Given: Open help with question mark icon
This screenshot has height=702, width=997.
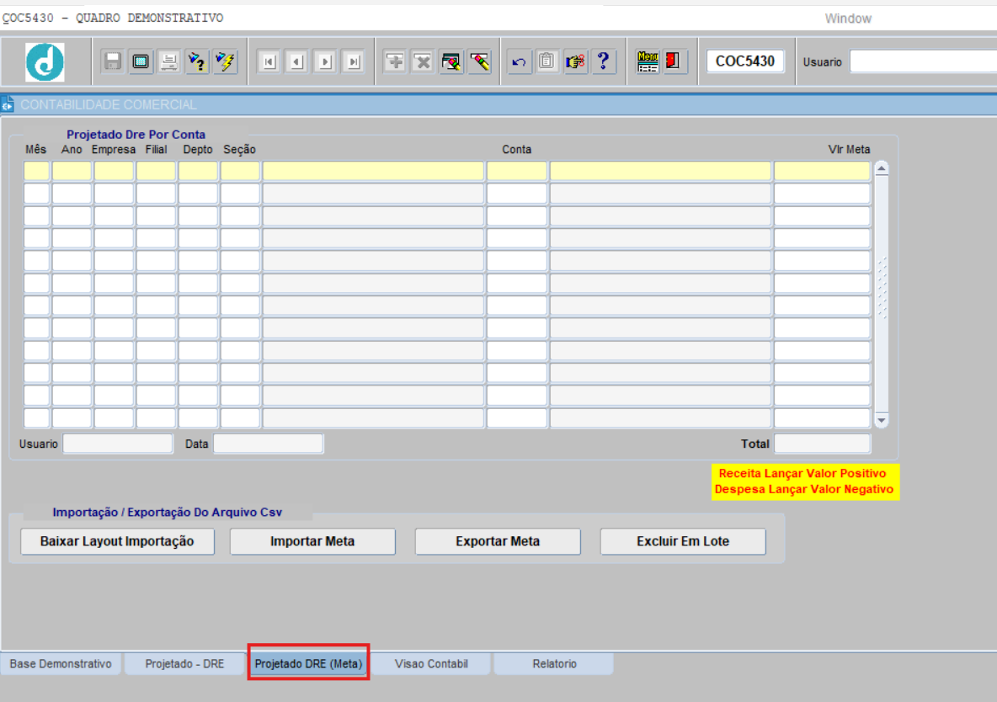Looking at the screenshot, I should point(603,61).
